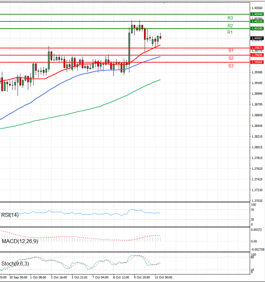Screen dimensions: 265x282
Task: Select the 1.40180 green price tag
Action: click(257, 29)
